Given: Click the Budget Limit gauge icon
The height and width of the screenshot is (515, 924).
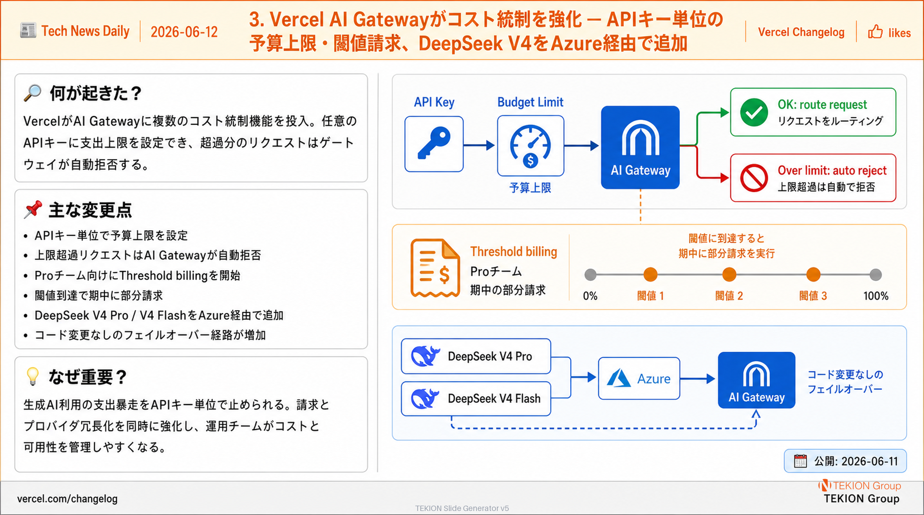Looking at the screenshot, I should pos(530,146).
